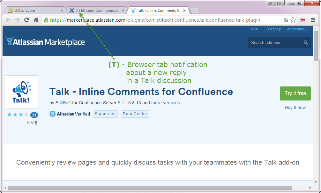Click the Log in link
Viewport: 321px width, 193px height.
(x=253, y=29)
